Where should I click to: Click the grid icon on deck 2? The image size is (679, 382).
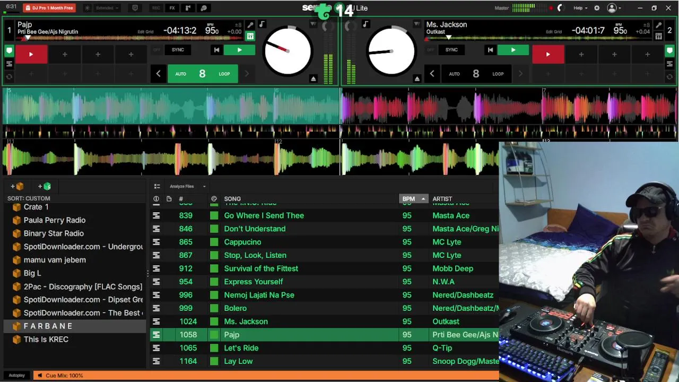658,36
